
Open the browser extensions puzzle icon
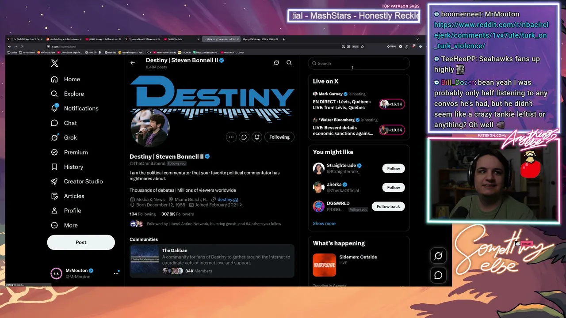407,46
